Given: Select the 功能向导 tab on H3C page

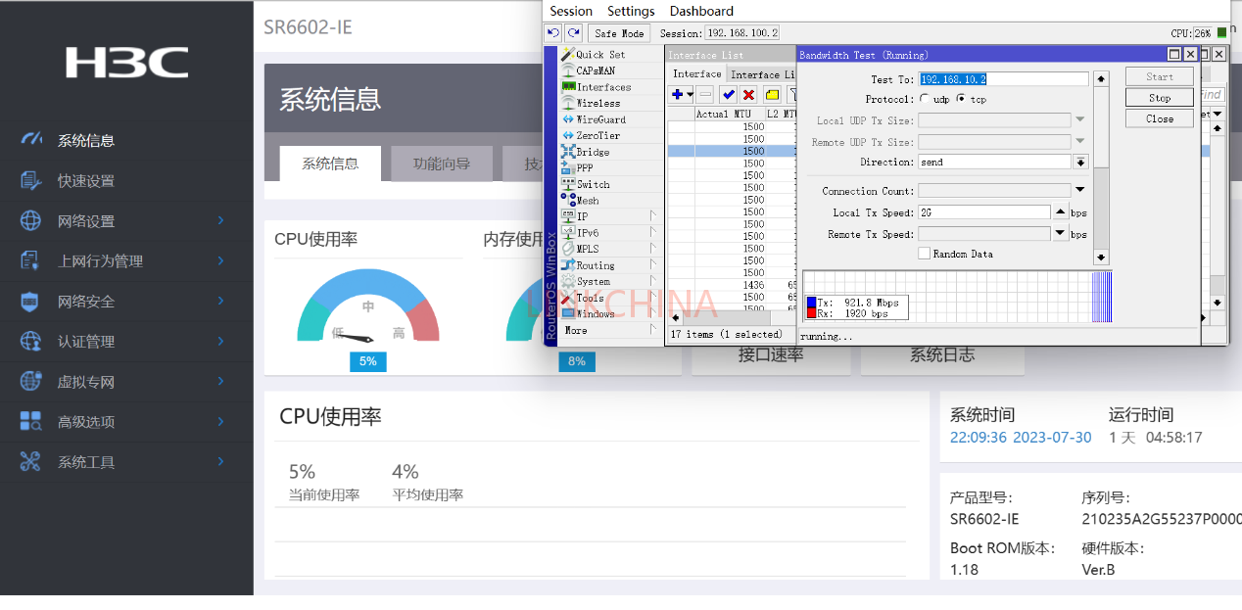Looking at the screenshot, I should pyautogui.click(x=442, y=164).
